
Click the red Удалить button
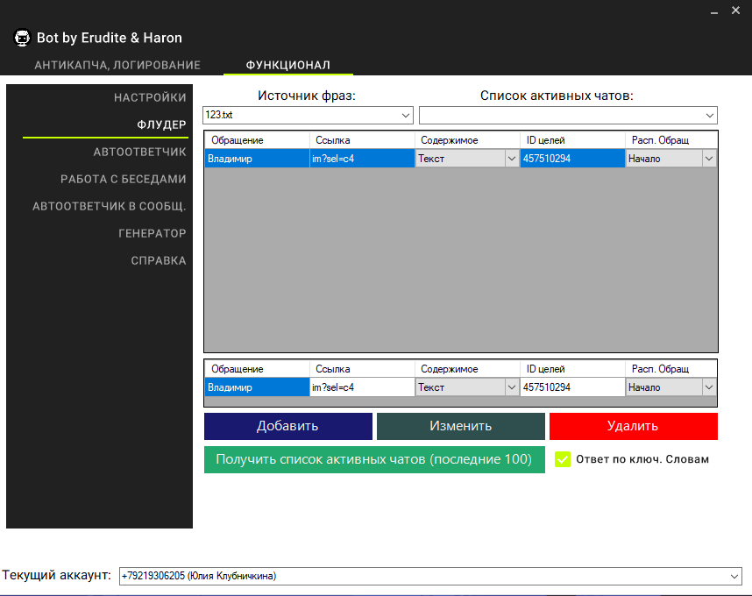[x=634, y=426]
